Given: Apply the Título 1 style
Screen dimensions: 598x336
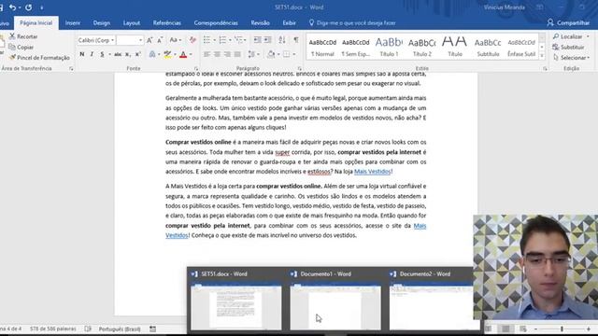Looking at the screenshot, I should point(389,47).
